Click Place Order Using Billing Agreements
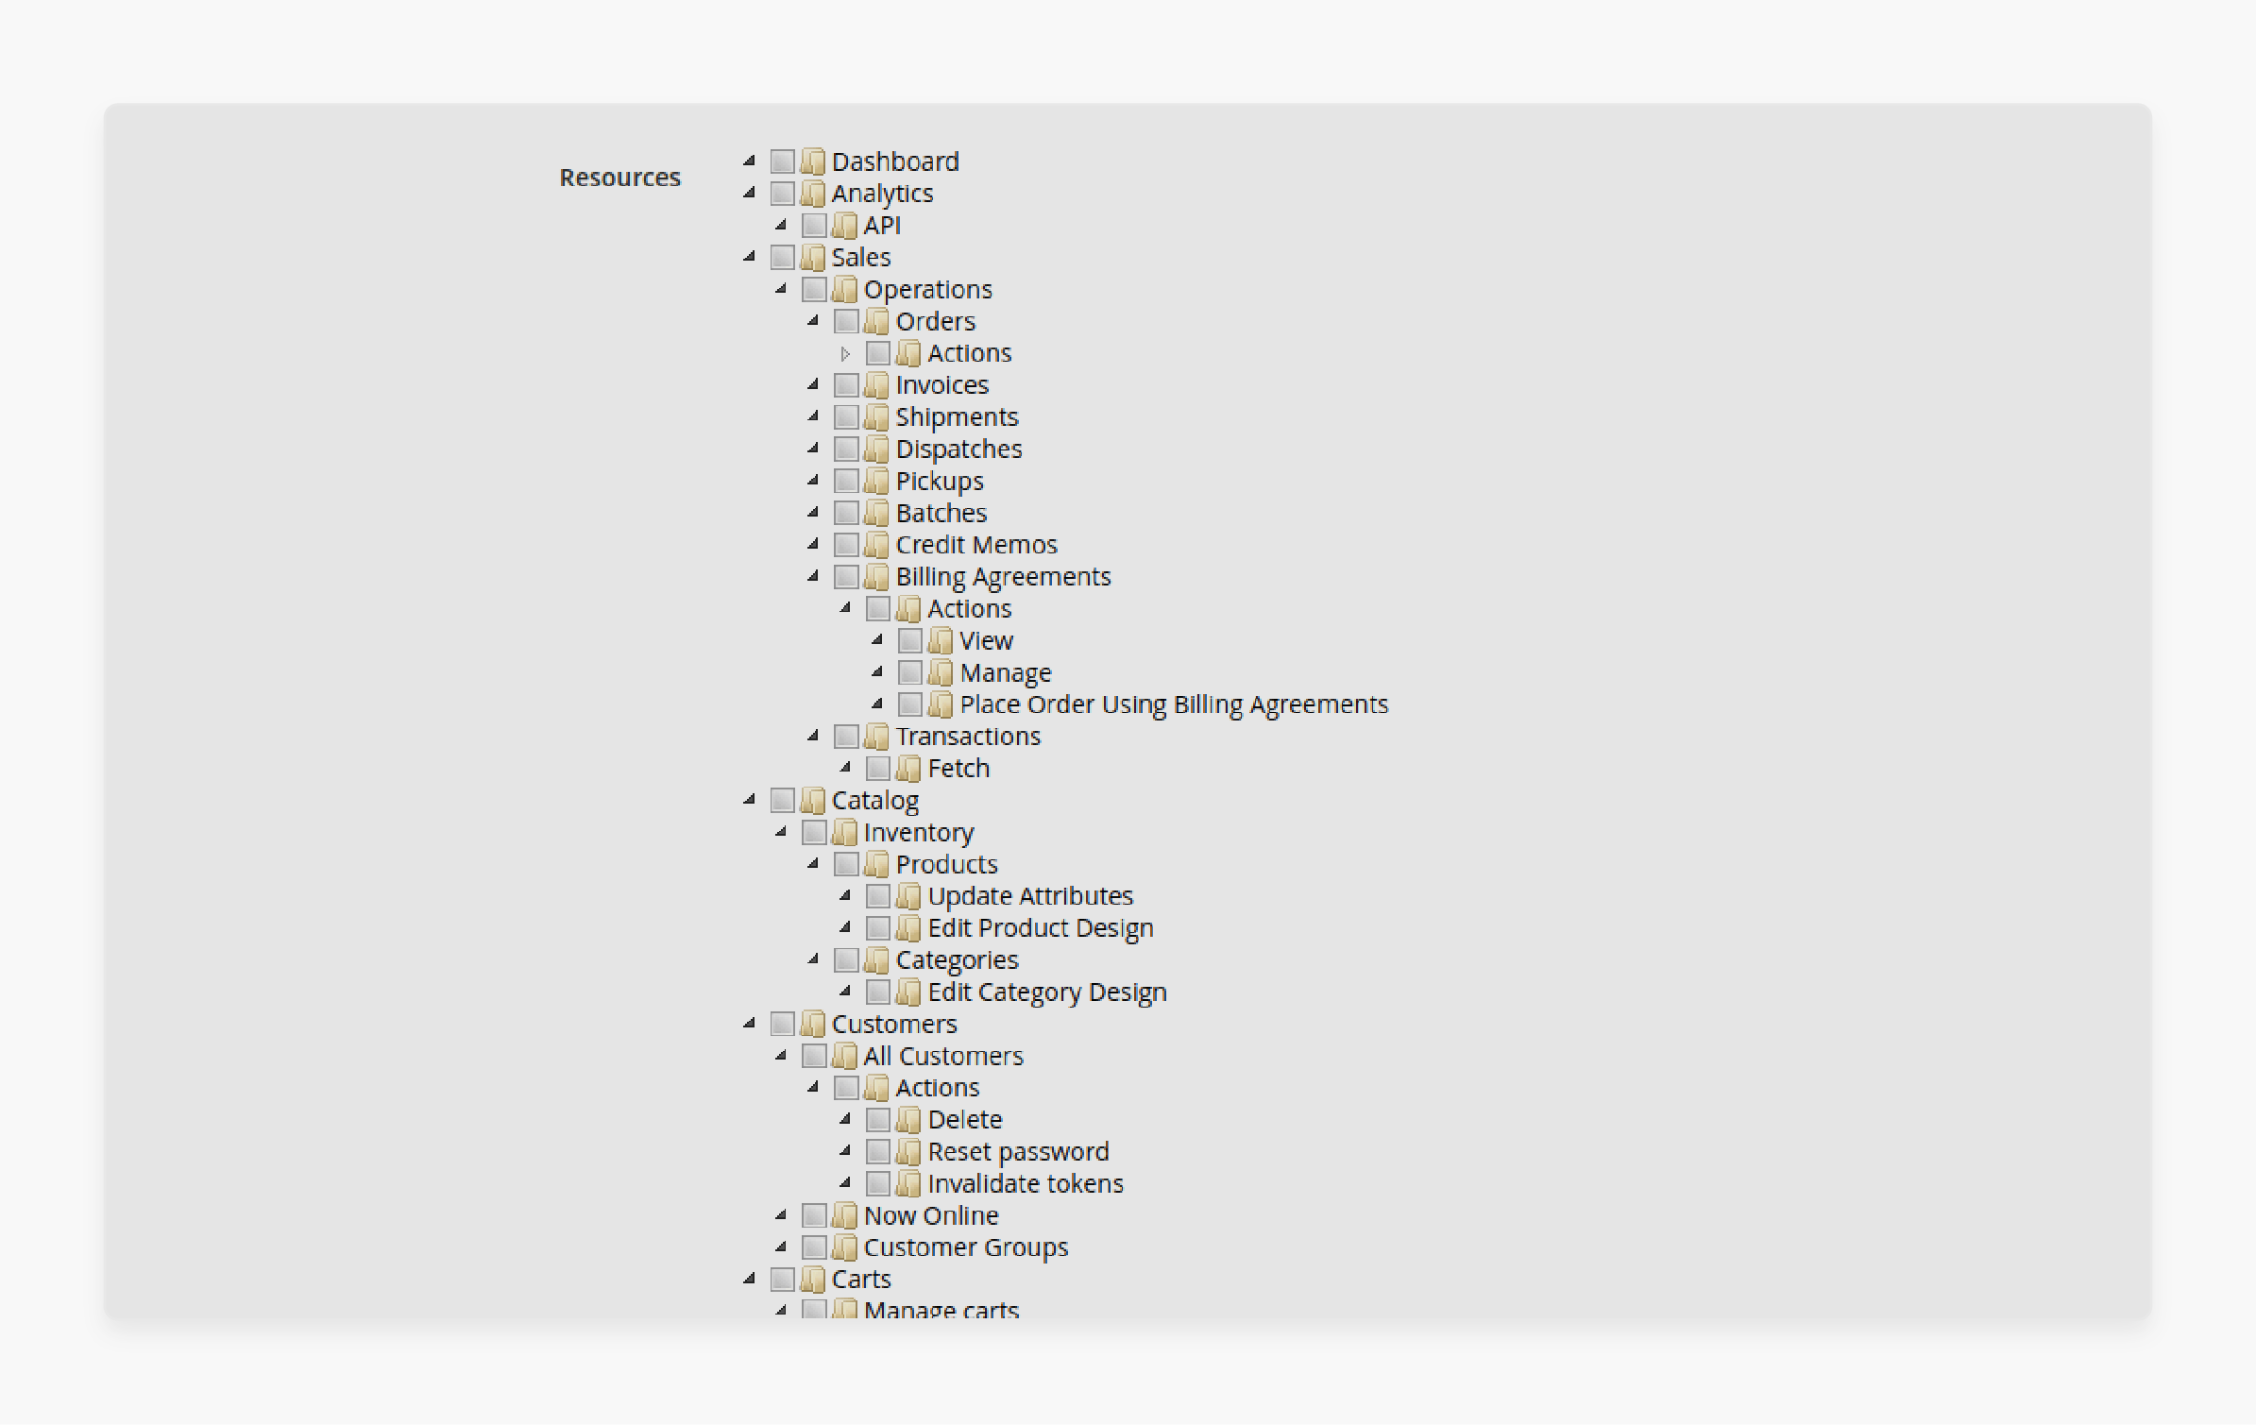 point(1172,704)
